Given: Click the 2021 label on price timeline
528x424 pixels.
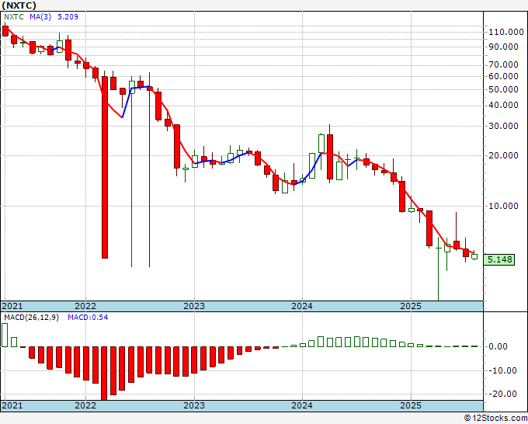Looking at the screenshot, I should point(12,306).
